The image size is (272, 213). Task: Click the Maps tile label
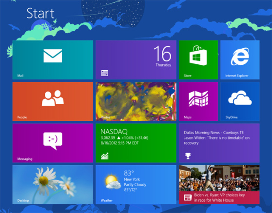tap(187, 117)
